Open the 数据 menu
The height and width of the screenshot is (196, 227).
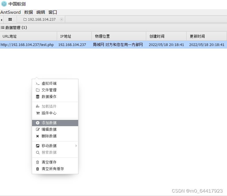point(29,12)
